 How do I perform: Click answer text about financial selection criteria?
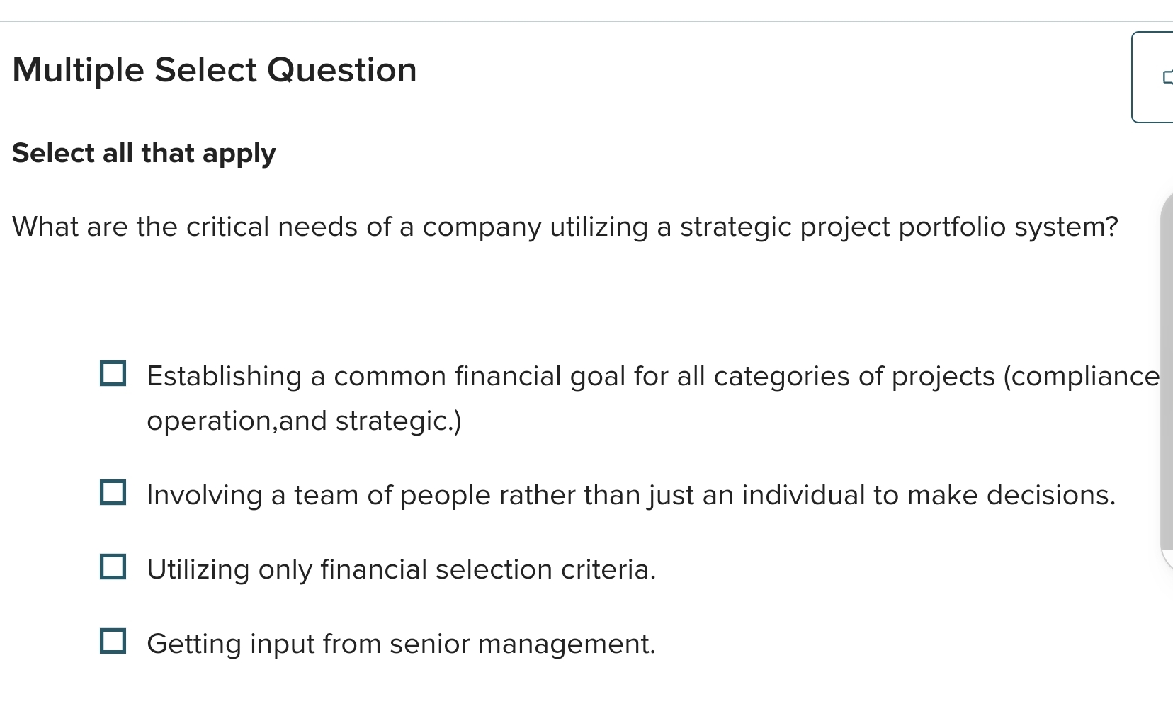pos(401,569)
